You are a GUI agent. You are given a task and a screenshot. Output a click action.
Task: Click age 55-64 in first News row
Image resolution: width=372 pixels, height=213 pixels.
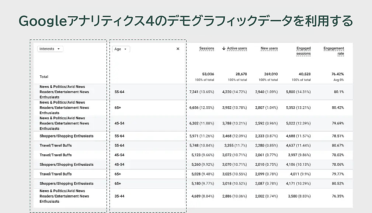(x=119, y=92)
